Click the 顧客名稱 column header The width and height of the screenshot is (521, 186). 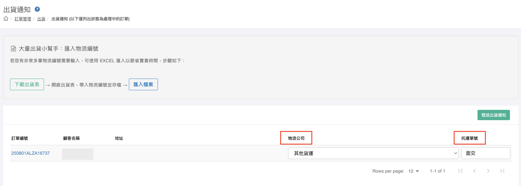tap(71, 138)
